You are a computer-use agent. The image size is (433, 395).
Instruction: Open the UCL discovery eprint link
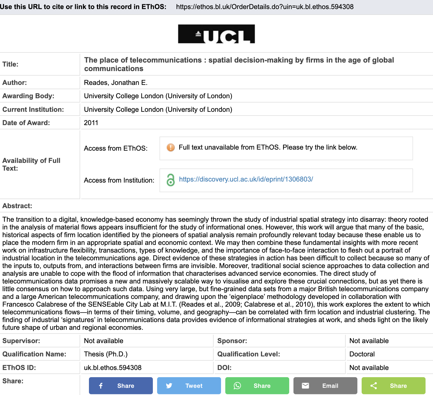coord(246,179)
